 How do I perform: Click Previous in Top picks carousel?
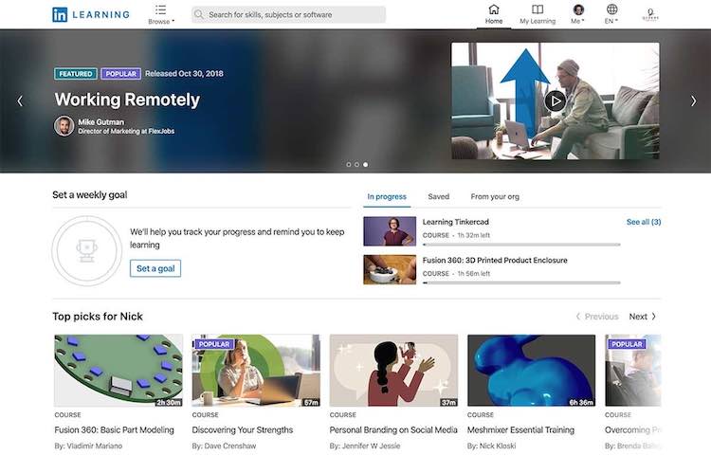(x=597, y=317)
